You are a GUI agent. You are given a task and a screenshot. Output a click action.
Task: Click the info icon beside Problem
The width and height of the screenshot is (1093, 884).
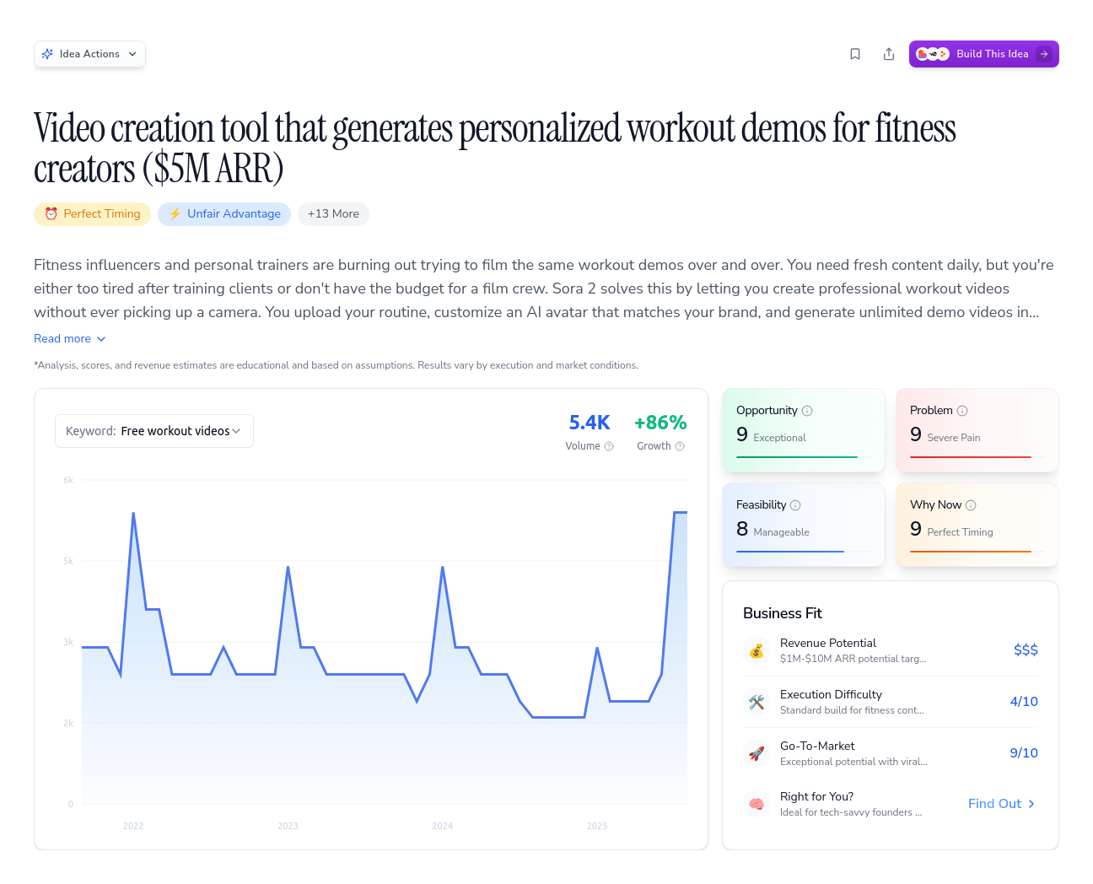coord(962,411)
